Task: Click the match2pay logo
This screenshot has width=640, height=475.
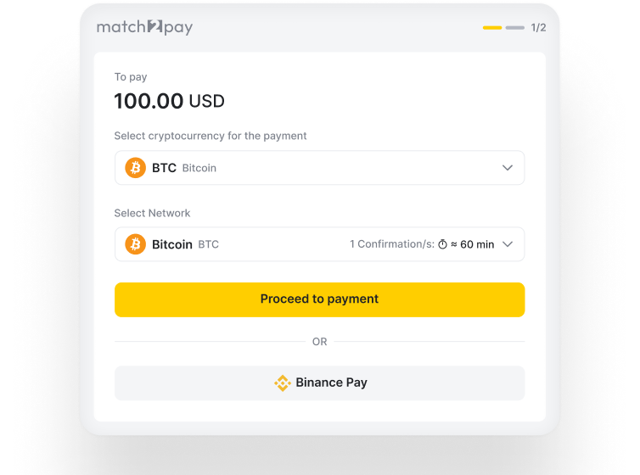Action: [144, 27]
